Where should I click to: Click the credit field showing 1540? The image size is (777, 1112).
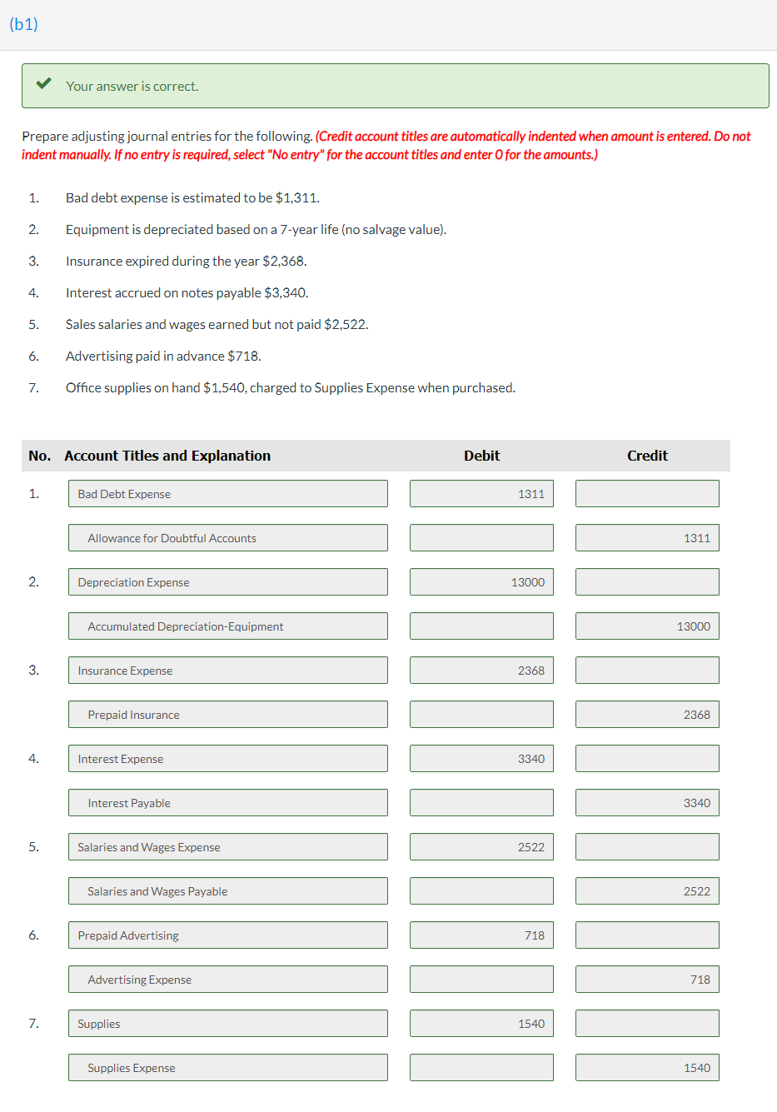click(x=647, y=1067)
